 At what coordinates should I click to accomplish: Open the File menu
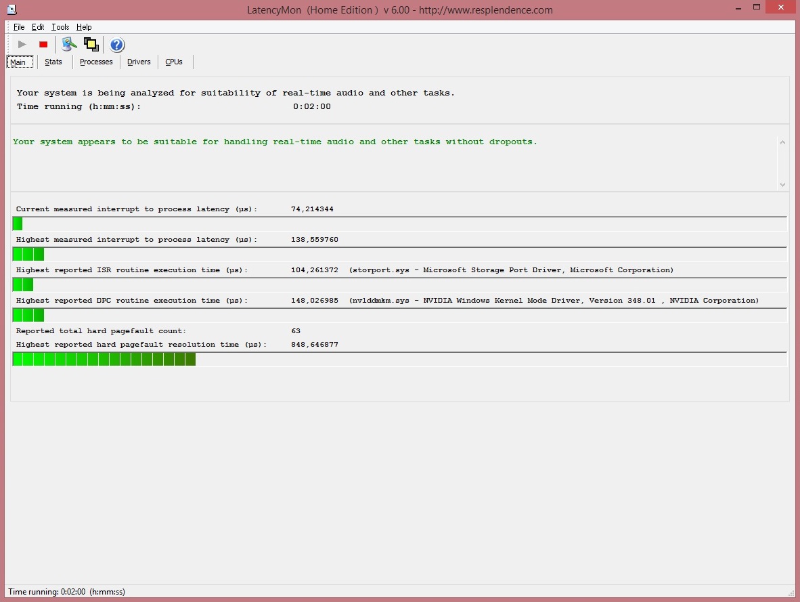point(19,27)
